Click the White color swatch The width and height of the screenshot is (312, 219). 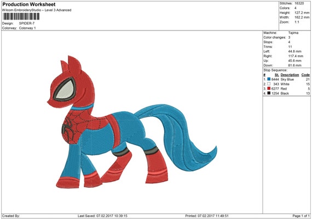[x=269, y=84]
